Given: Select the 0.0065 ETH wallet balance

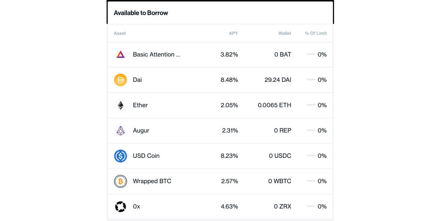Looking at the screenshot, I should point(275,105).
